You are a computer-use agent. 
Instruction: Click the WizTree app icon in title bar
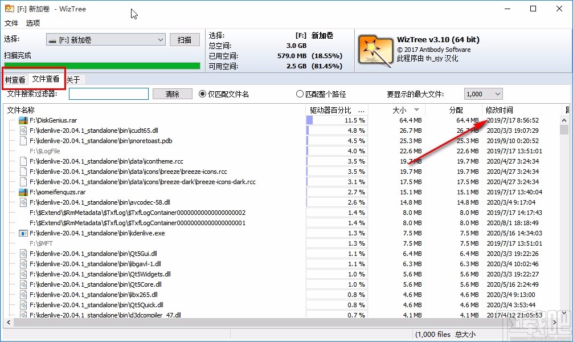10,9
